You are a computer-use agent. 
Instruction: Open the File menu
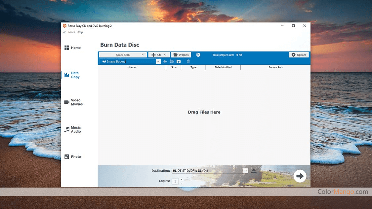click(64, 32)
